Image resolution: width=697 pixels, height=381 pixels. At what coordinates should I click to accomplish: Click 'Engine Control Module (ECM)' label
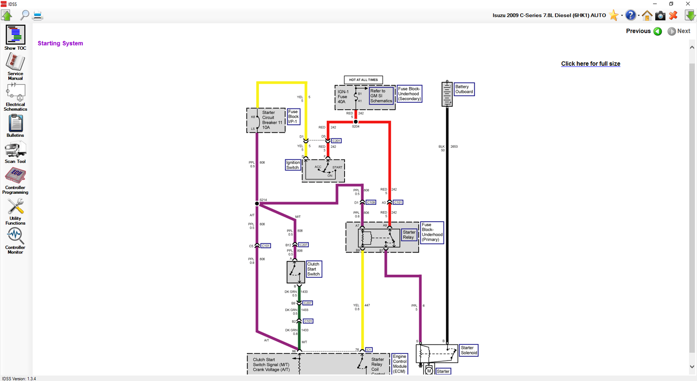(400, 364)
